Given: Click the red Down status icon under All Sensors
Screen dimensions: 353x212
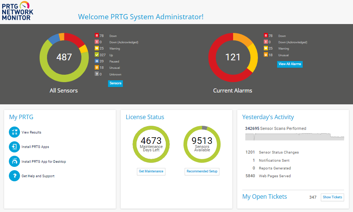Looking at the screenshot, I should pos(97,36).
